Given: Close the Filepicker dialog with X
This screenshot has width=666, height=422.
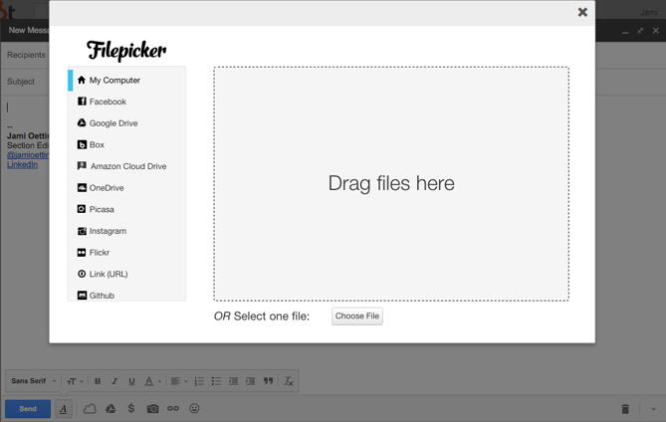Looking at the screenshot, I should tap(582, 12).
